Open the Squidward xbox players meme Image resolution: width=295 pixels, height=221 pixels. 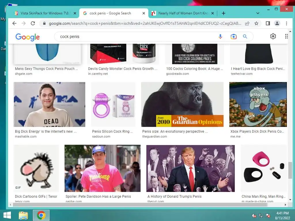tap(258, 104)
